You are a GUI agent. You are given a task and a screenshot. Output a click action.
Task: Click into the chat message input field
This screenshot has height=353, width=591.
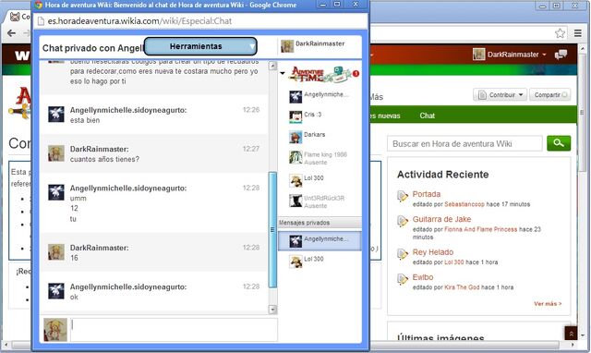click(x=174, y=330)
